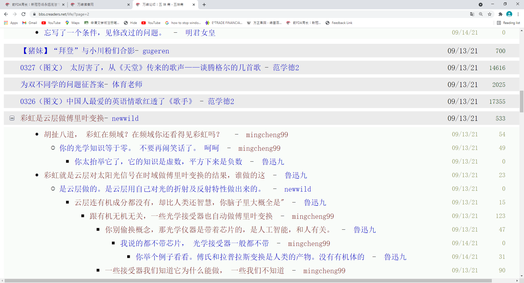Open reply 你别偷换概念
The width and height of the screenshot is (524, 283).
tap(218, 230)
